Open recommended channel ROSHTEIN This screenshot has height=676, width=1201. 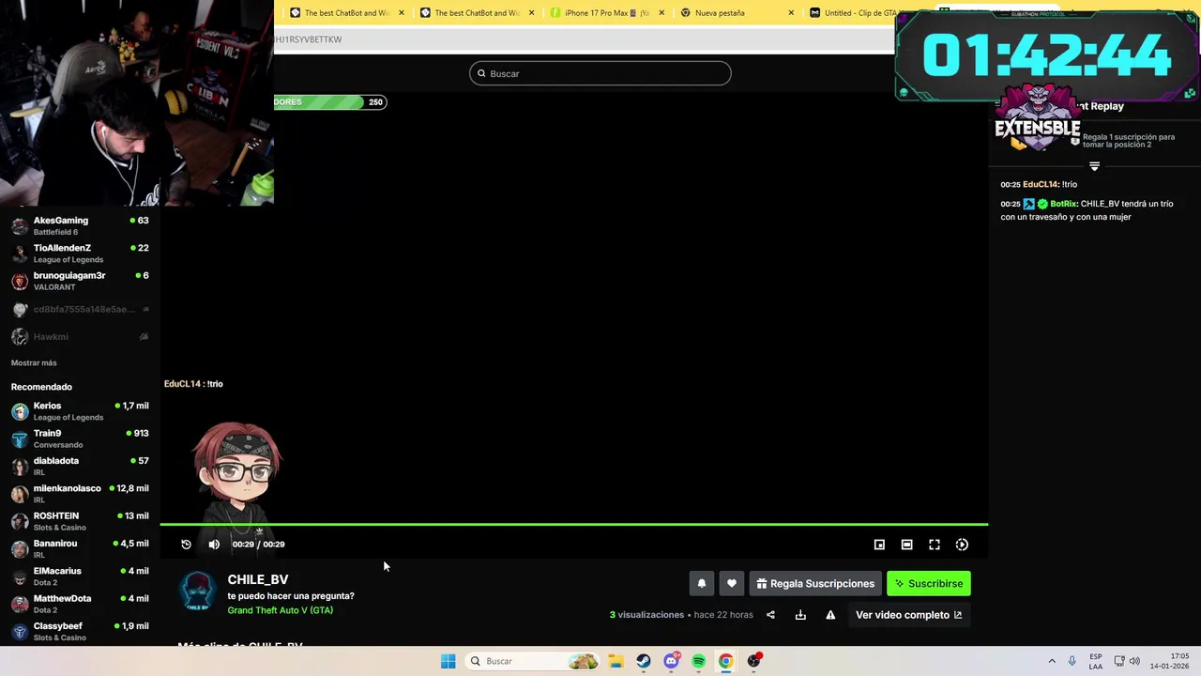click(80, 521)
